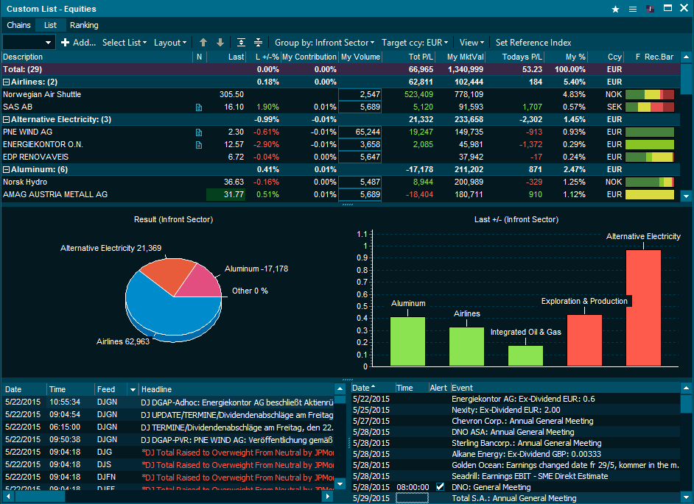Open the Target ccy: EUR dropdown
Screen dimensions: 694x504
pos(415,43)
